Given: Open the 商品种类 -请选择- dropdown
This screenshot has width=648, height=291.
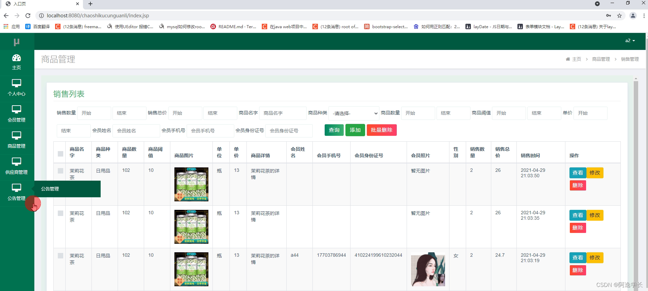Looking at the screenshot, I should pyautogui.click(x=354, y=113).
